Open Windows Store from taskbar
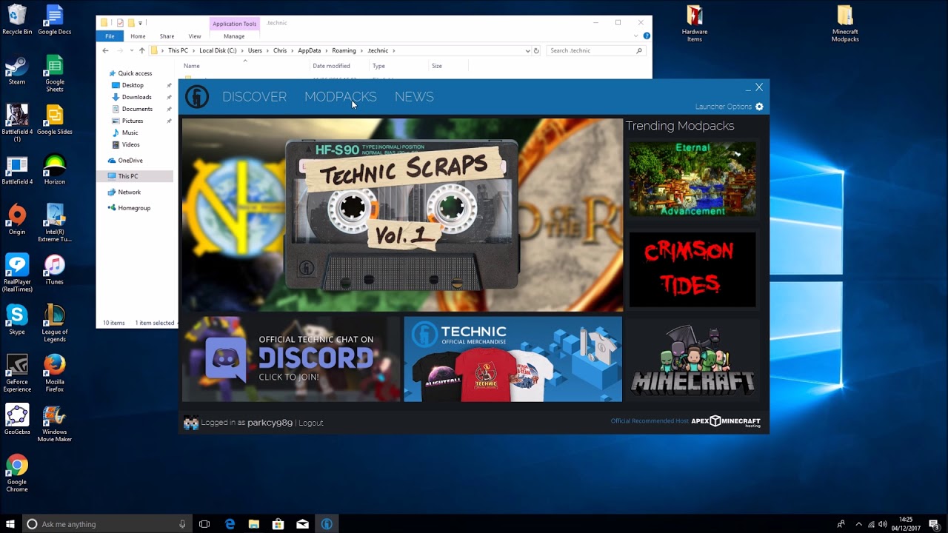 click(x=278, y=524)
